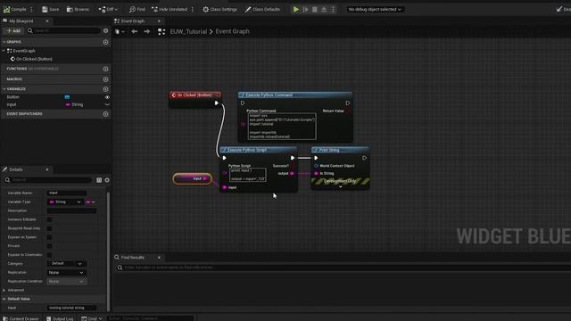Open Details panel settings gear

coord(107,180)
